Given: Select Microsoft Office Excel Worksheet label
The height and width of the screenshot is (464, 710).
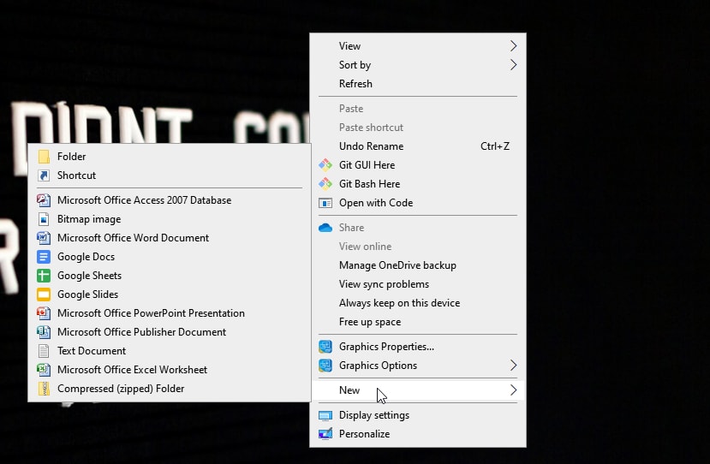Looking at the screenshot, I should pos(132,370).
